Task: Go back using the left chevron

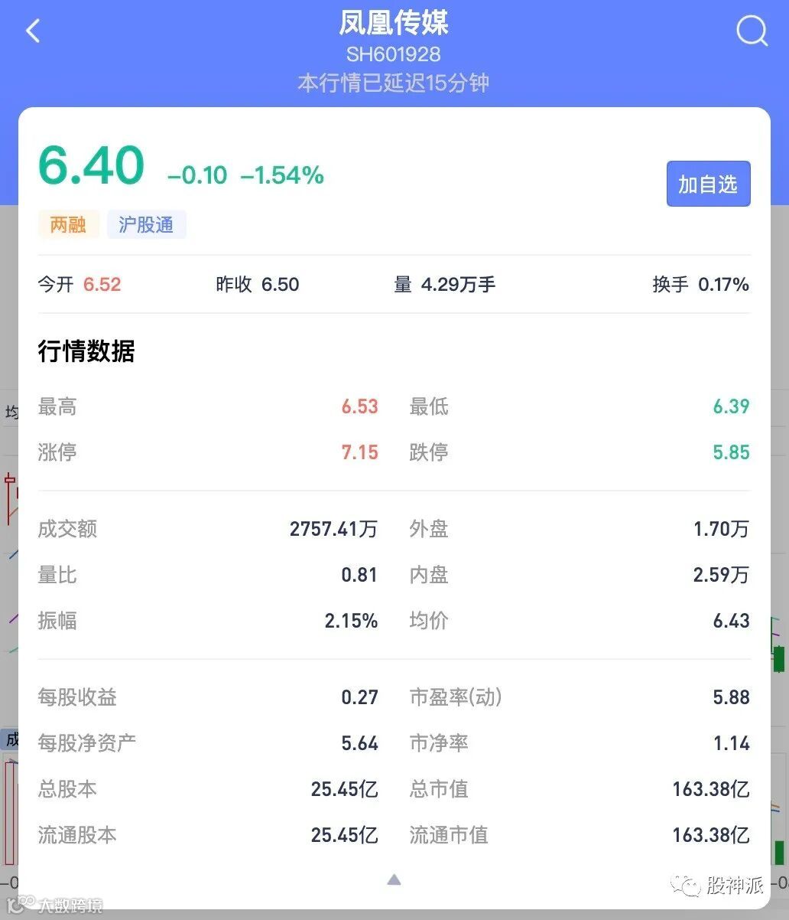Action: tap(33, 31)
